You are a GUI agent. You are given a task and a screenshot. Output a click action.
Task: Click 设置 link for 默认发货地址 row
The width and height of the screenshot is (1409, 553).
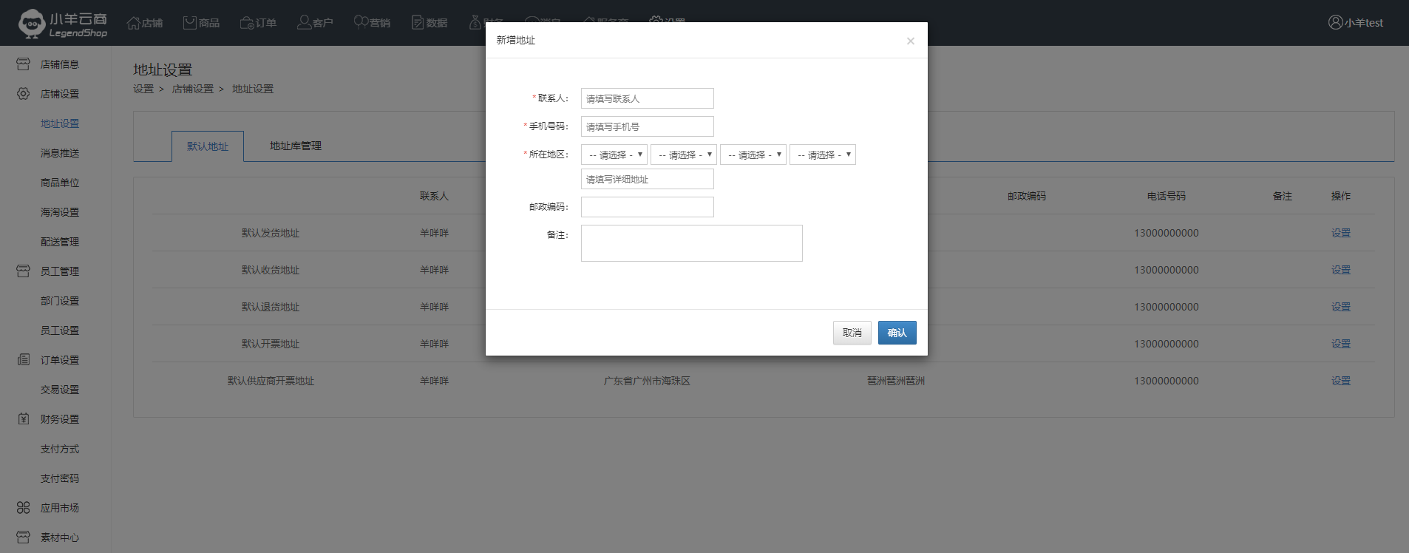(x=1340, y=233)
